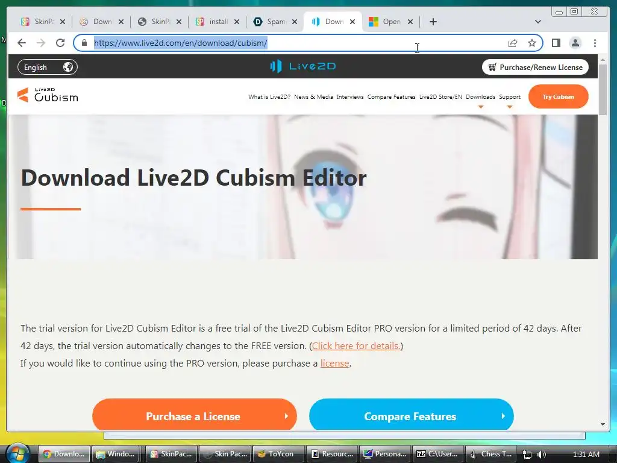Viewport: 617px width, 463px height.
Task: Click the browser forward arrow
Action: (41, 43)
